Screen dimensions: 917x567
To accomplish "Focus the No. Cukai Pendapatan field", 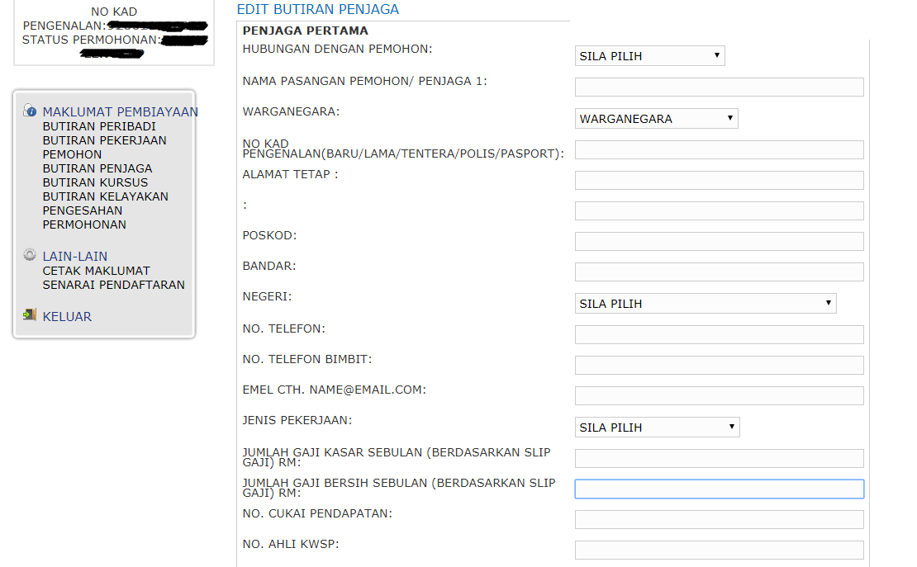I will [x=720, y=520].
